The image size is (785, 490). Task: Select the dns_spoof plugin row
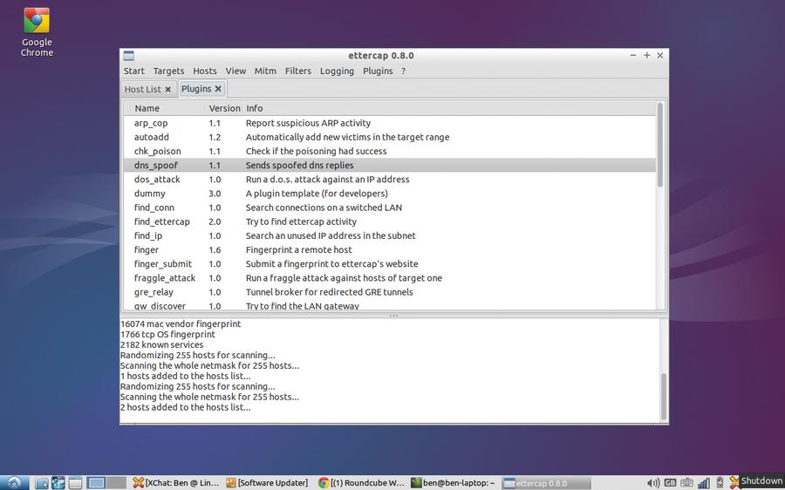coord(390,165)
